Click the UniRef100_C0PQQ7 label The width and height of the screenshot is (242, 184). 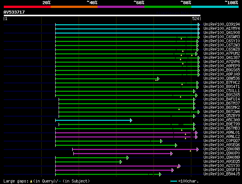coord(222,141)
